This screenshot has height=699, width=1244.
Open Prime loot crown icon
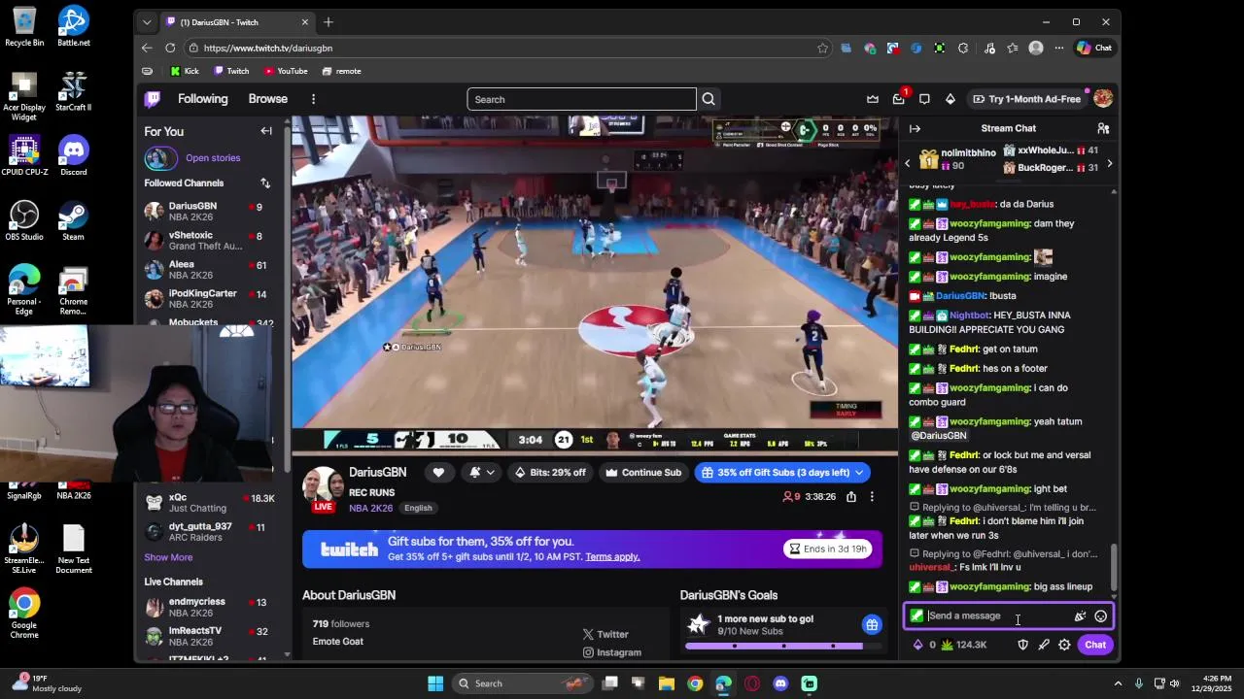pos(873,99)
